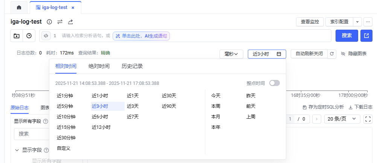Click the 查看监控 button
Screen dimensions: 377x163
[x=310, y=22]
